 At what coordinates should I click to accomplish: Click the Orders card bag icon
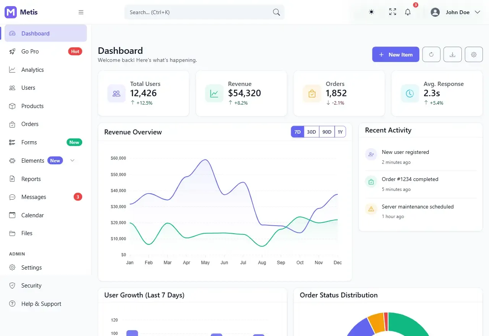coord(312,94)
